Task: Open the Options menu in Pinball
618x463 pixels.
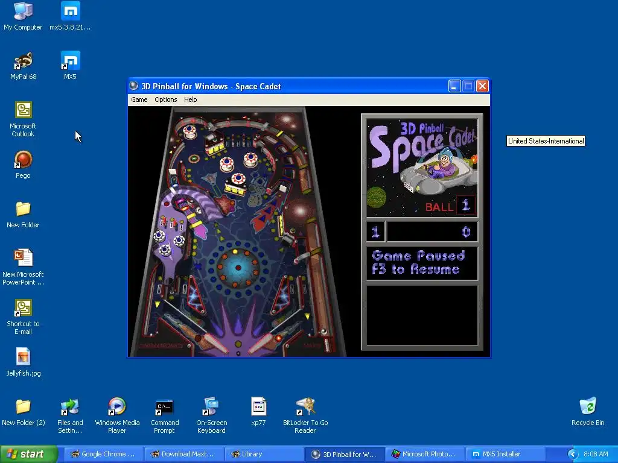Action: [x=165, y=99]
